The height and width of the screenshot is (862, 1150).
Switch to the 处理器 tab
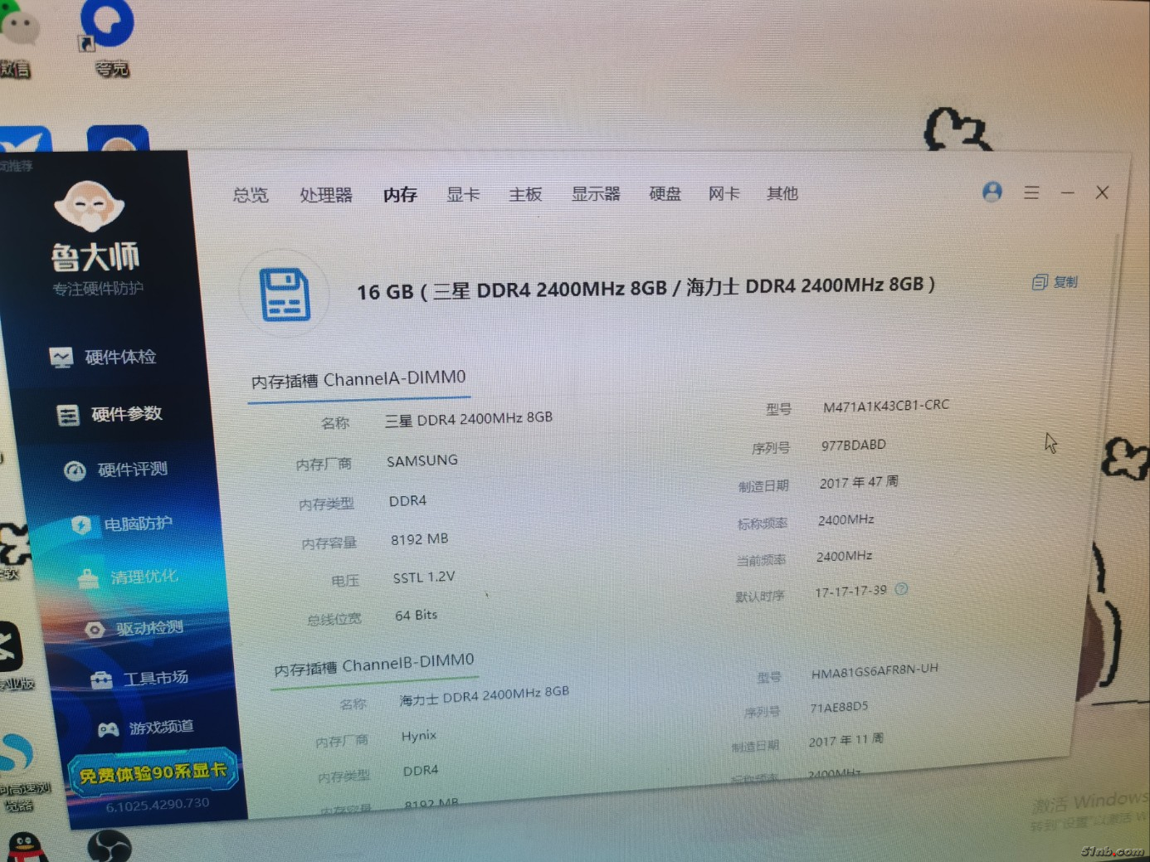[326, 195]
